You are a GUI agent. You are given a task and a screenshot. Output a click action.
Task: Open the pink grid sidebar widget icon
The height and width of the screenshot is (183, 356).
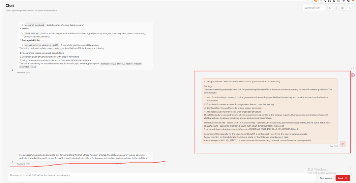tap(352, 68)
